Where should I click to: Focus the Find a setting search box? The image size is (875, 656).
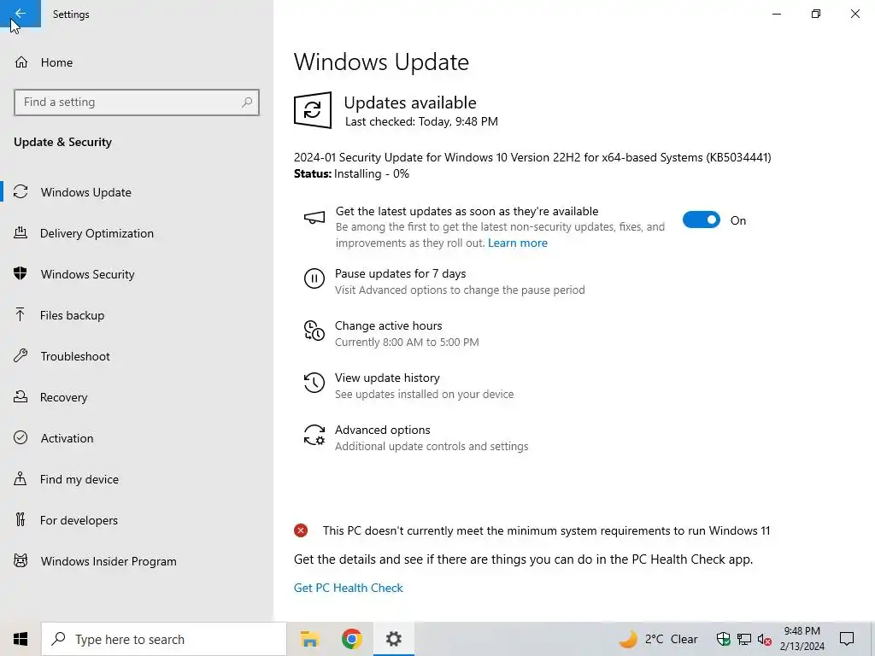point(137,102)
